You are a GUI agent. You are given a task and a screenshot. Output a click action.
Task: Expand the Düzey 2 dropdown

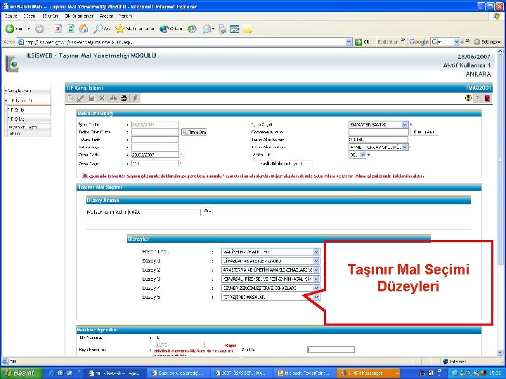click(316, 270)
